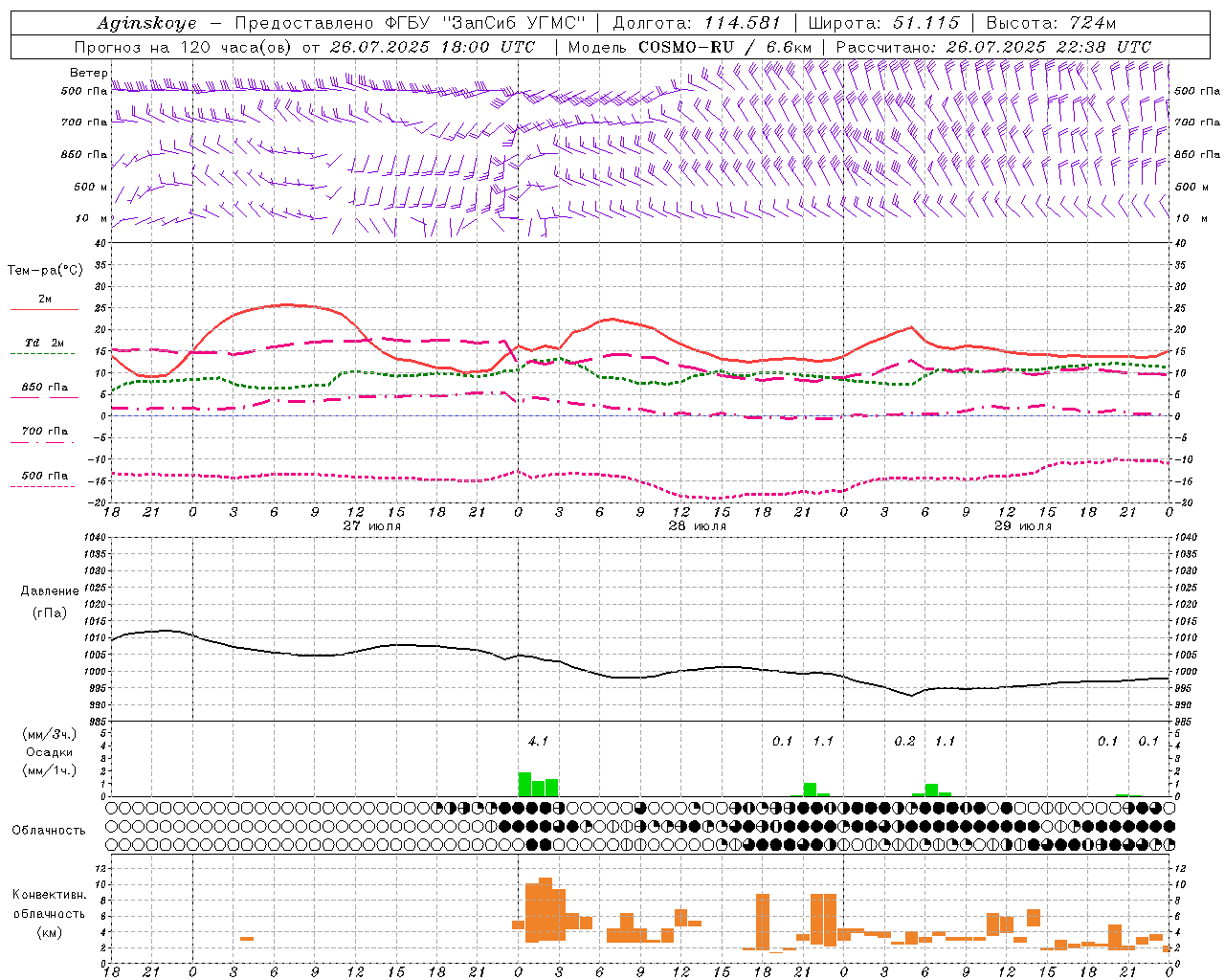
Task: Click the COSMO-RU model name in header
Action: (686, 47)
